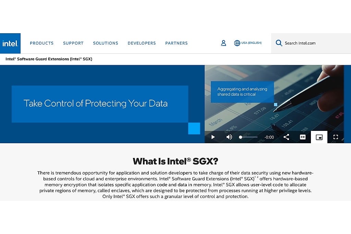This screenshot has width=351, height=234.
Task: Share the video
Action: tap(286, 137)
